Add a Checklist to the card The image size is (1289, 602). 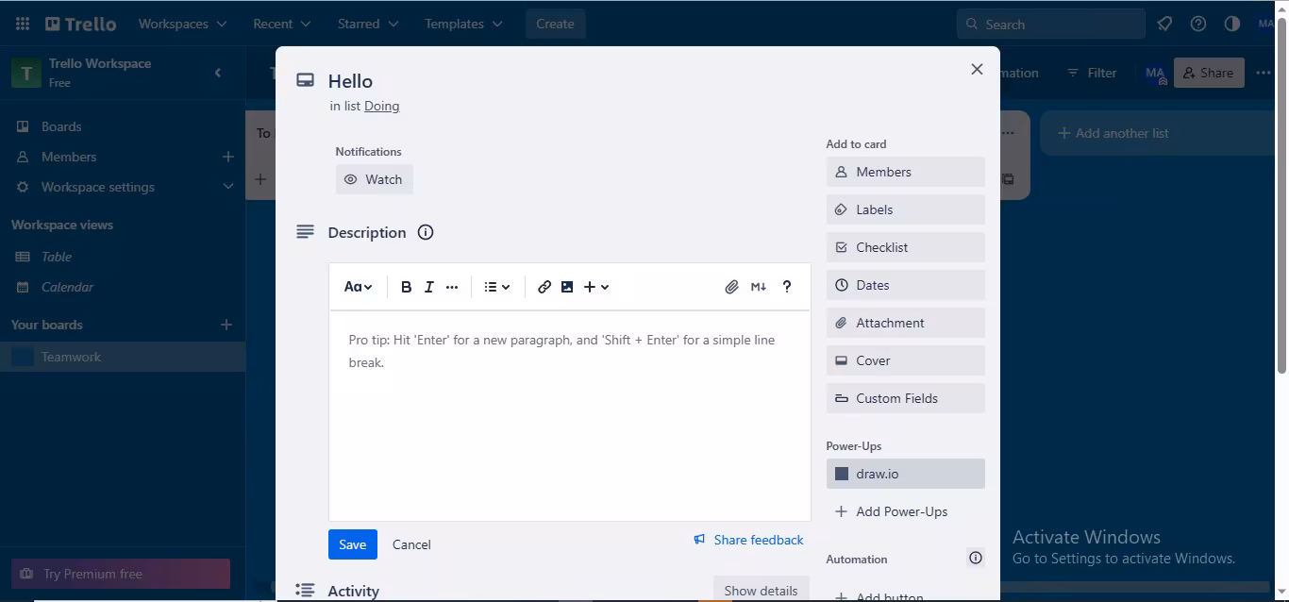point(906,247)
